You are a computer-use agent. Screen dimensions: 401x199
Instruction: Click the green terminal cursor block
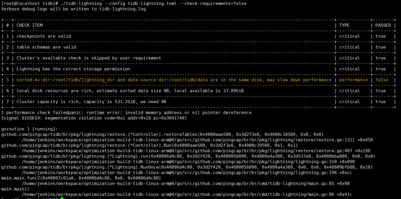click(62, 198)
